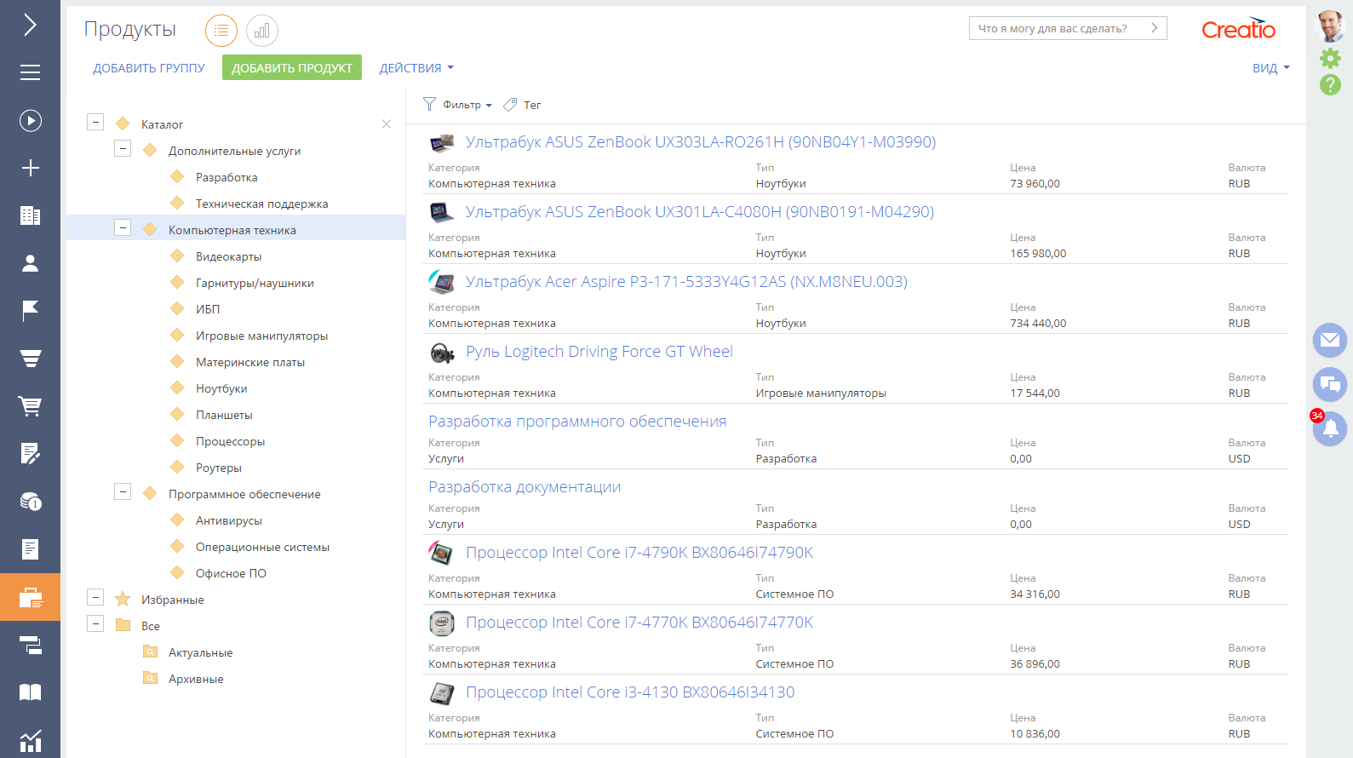This screenshot has height=758, width=1353.
Task: Collapse Дополнительные услуги node
Action: (123, 148)
